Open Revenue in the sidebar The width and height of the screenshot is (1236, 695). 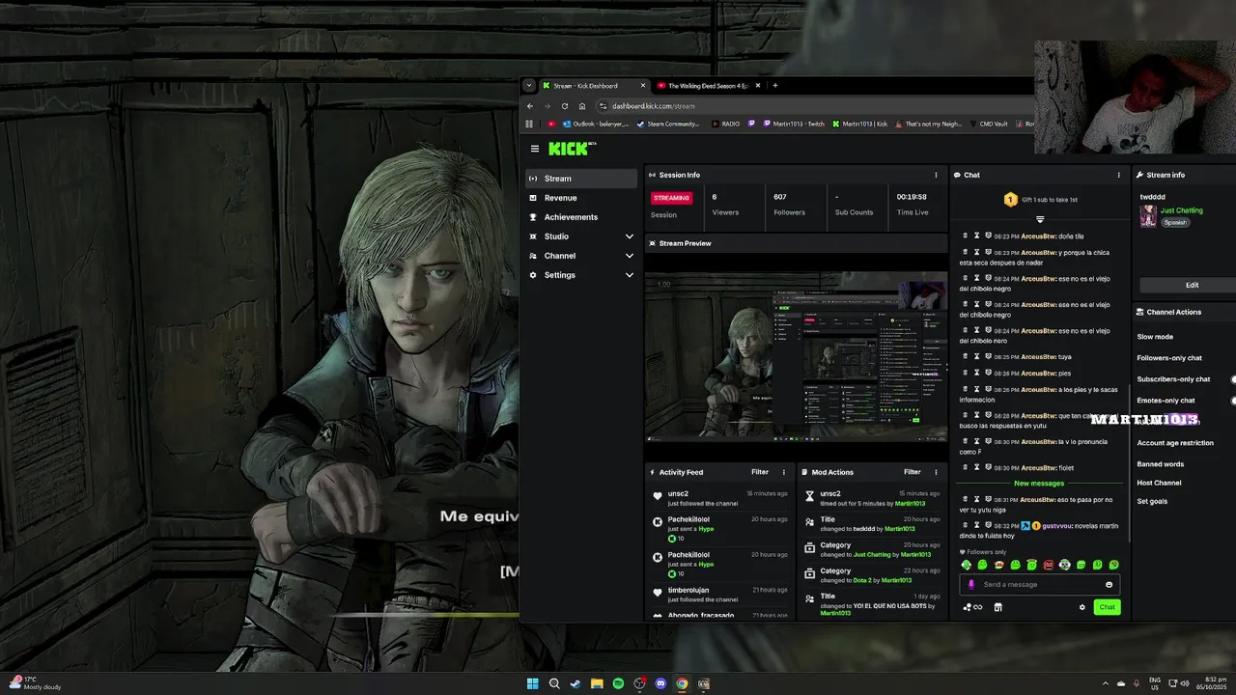(581, 198)
